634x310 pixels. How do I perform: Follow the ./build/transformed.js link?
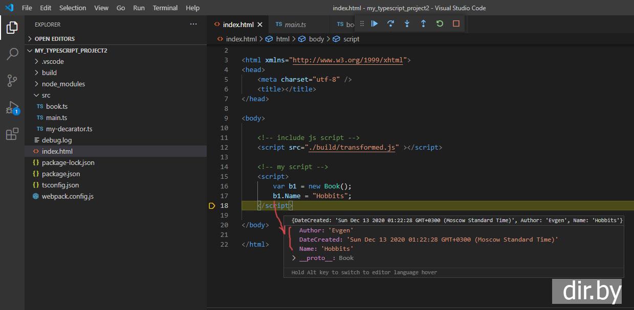point(353,148)
